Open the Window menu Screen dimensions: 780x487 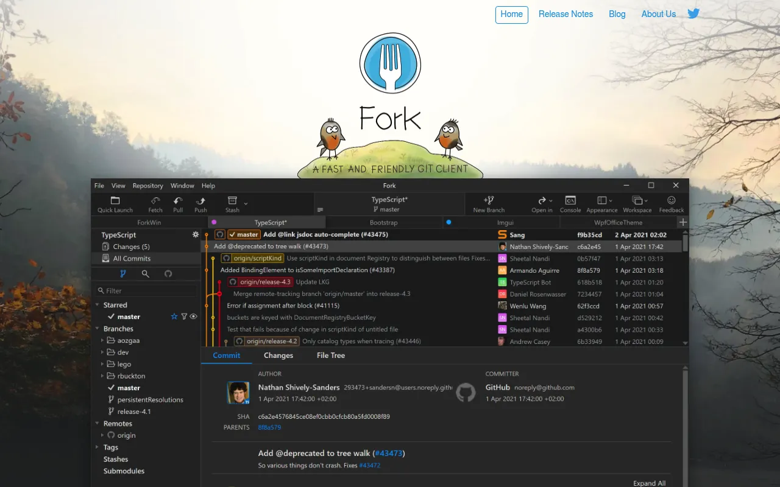coord(182,186)
